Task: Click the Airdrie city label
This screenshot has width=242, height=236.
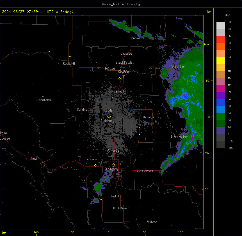Action: pyautogui.click(x=113, y=151)
